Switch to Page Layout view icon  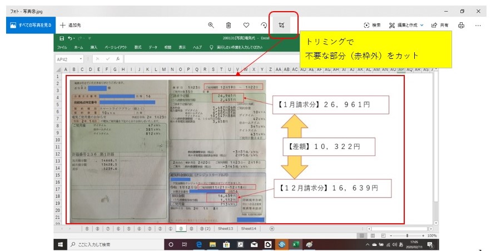373,235
